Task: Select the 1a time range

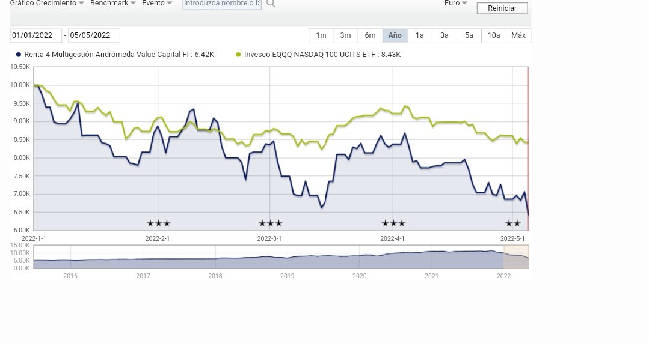Action: pos(419,35)
